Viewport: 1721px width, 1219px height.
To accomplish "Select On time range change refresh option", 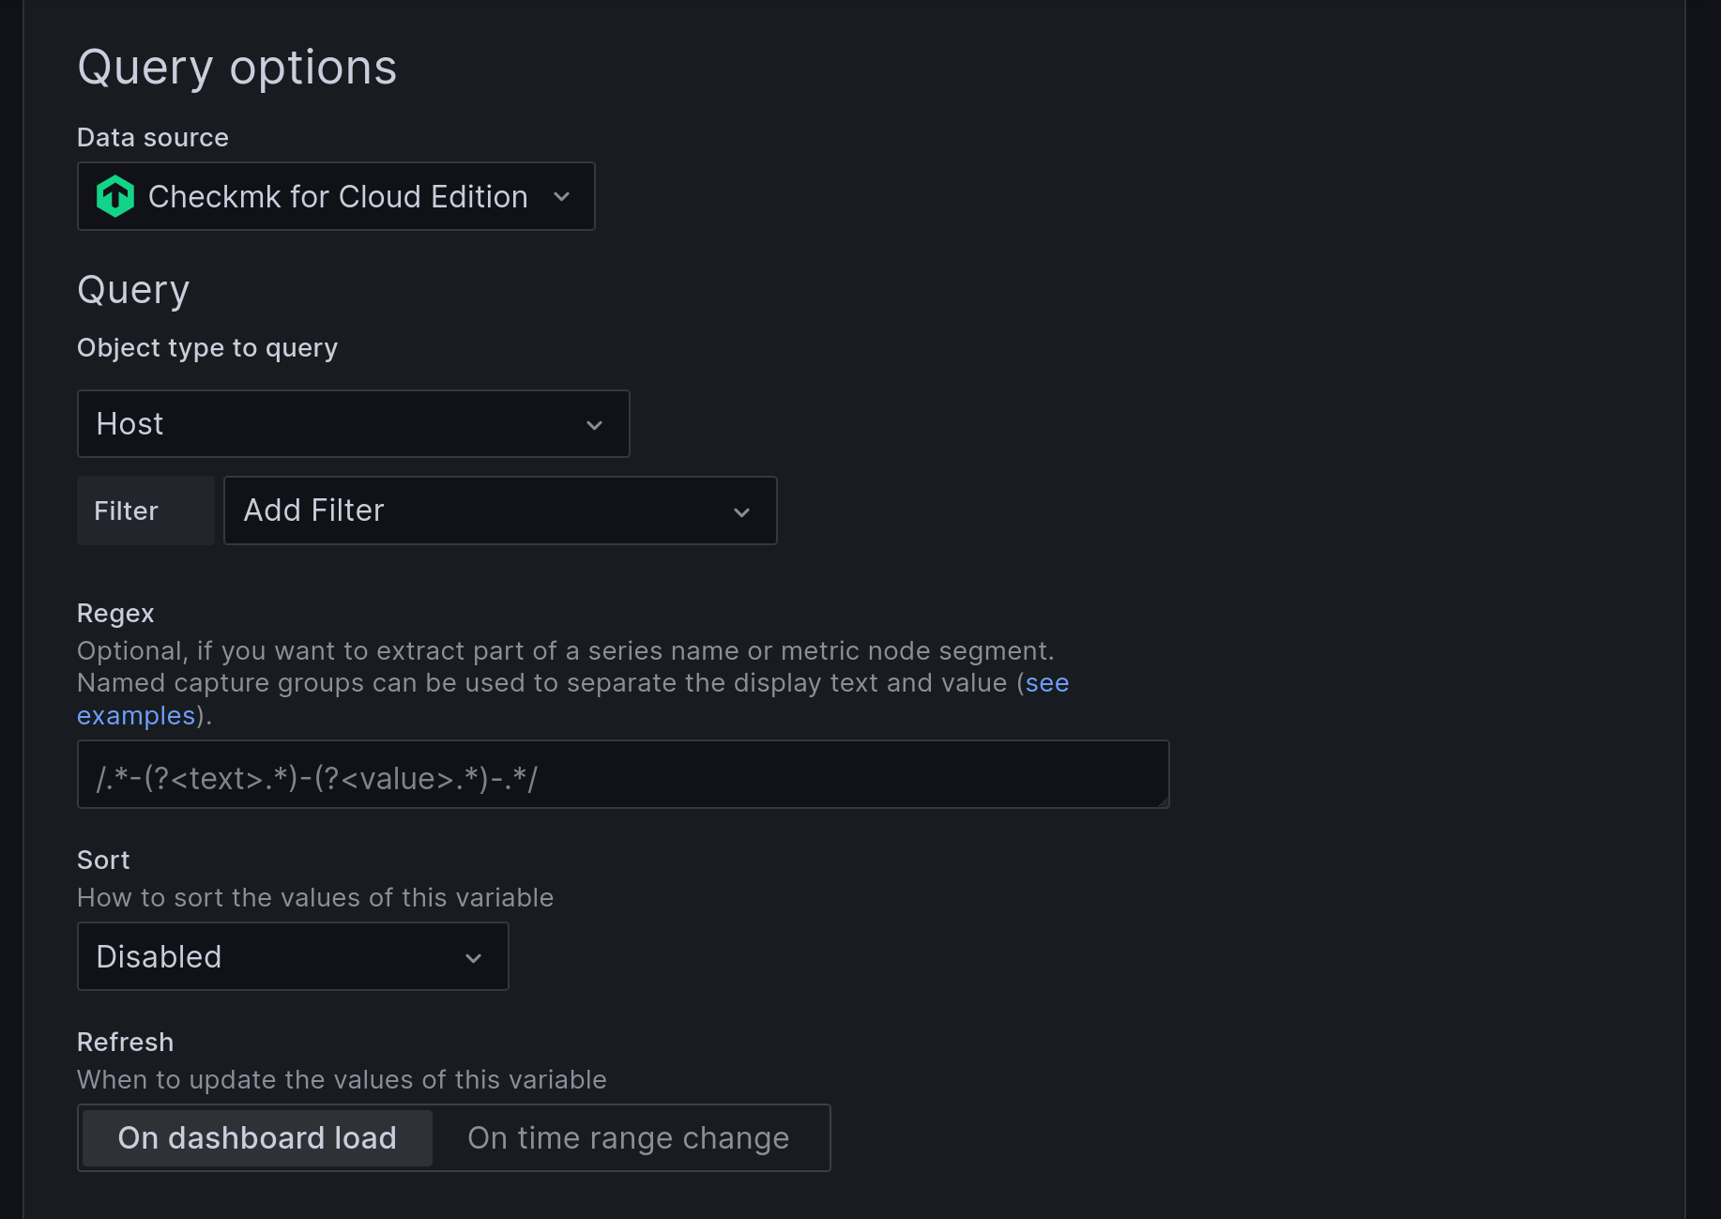I will (629, 1138).
